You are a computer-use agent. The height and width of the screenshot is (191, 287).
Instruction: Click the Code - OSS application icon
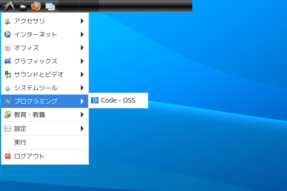click(x=95, y=100)
